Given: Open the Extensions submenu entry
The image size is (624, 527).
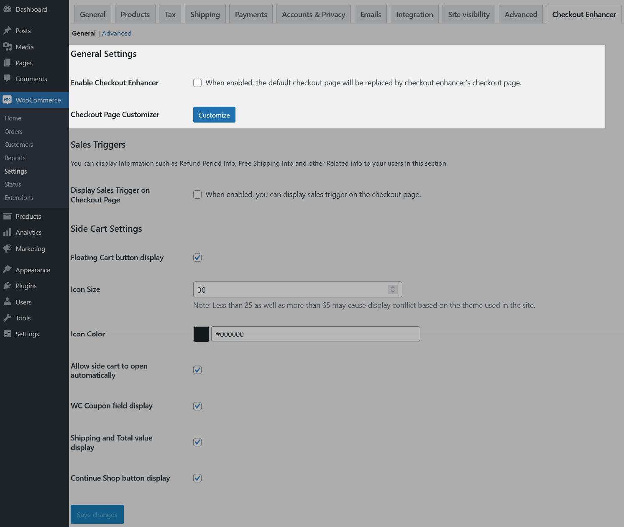Looking at the screenshot, I should click(19, 197).
